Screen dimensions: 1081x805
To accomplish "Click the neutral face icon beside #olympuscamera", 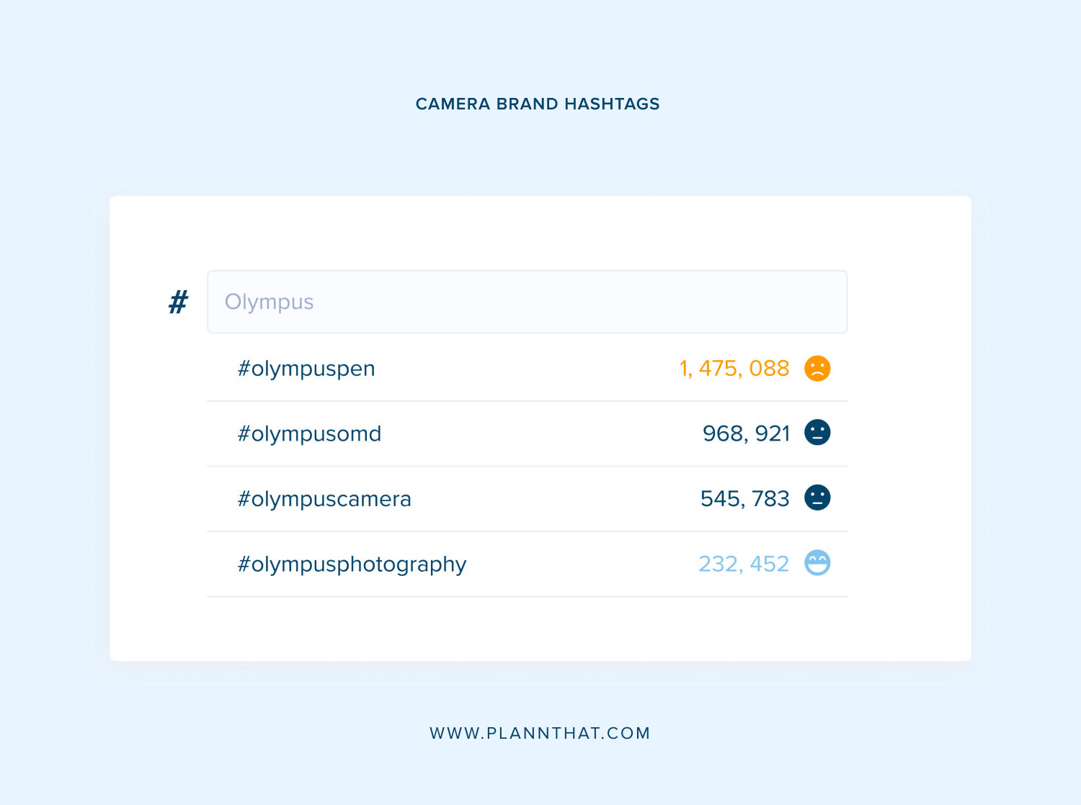I will 817,498.
